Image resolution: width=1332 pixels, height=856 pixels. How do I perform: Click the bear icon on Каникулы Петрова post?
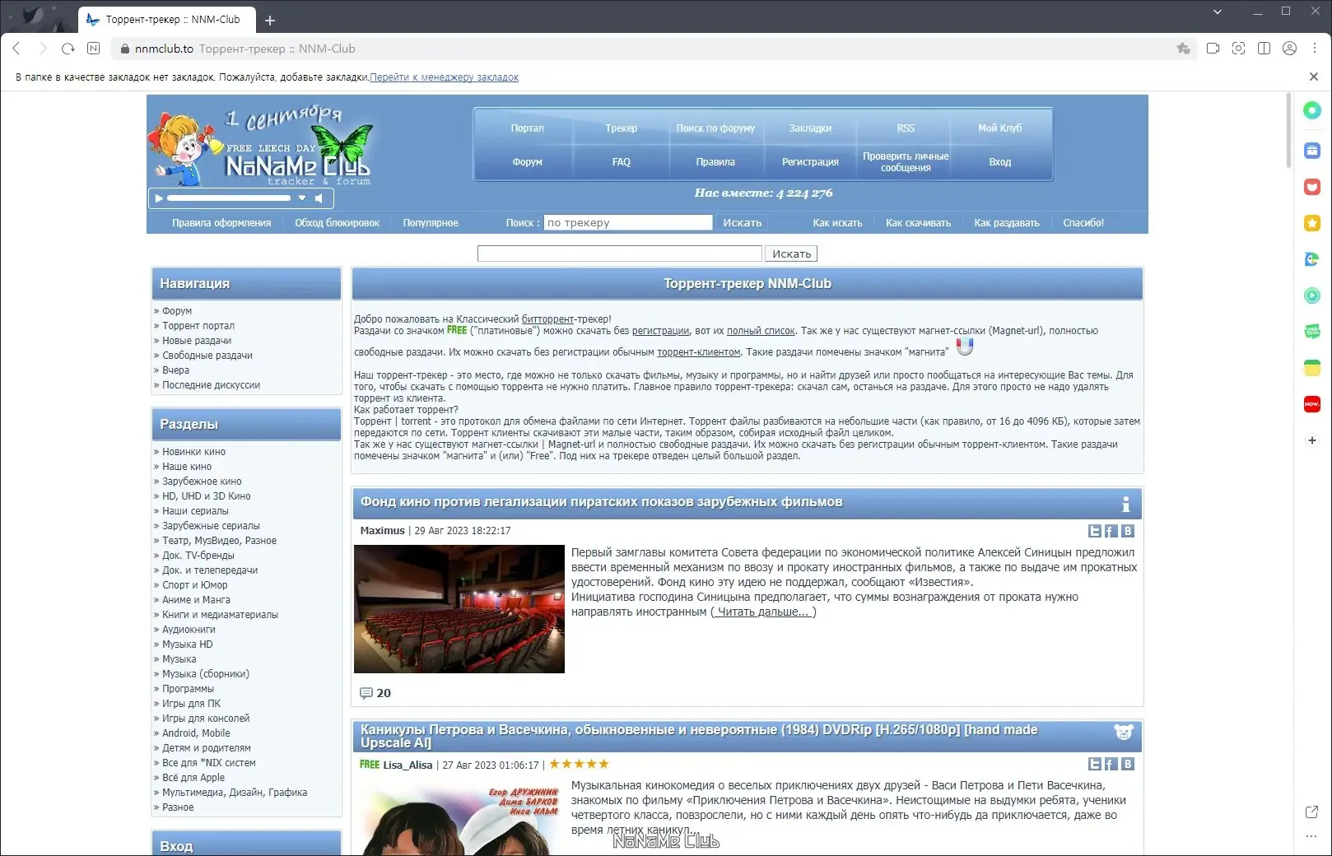point(1124,732)
